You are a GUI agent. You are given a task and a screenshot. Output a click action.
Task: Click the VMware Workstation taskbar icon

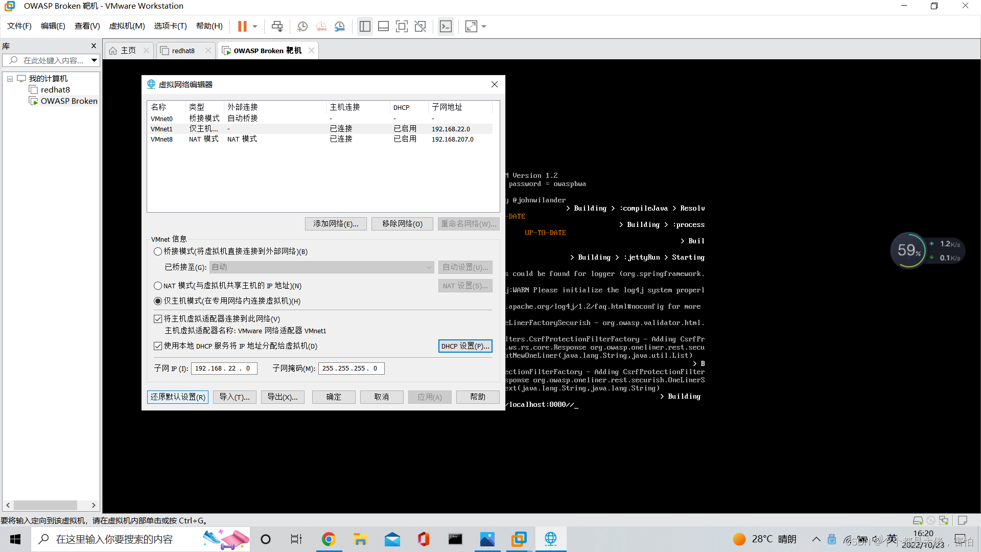point(519,539)
